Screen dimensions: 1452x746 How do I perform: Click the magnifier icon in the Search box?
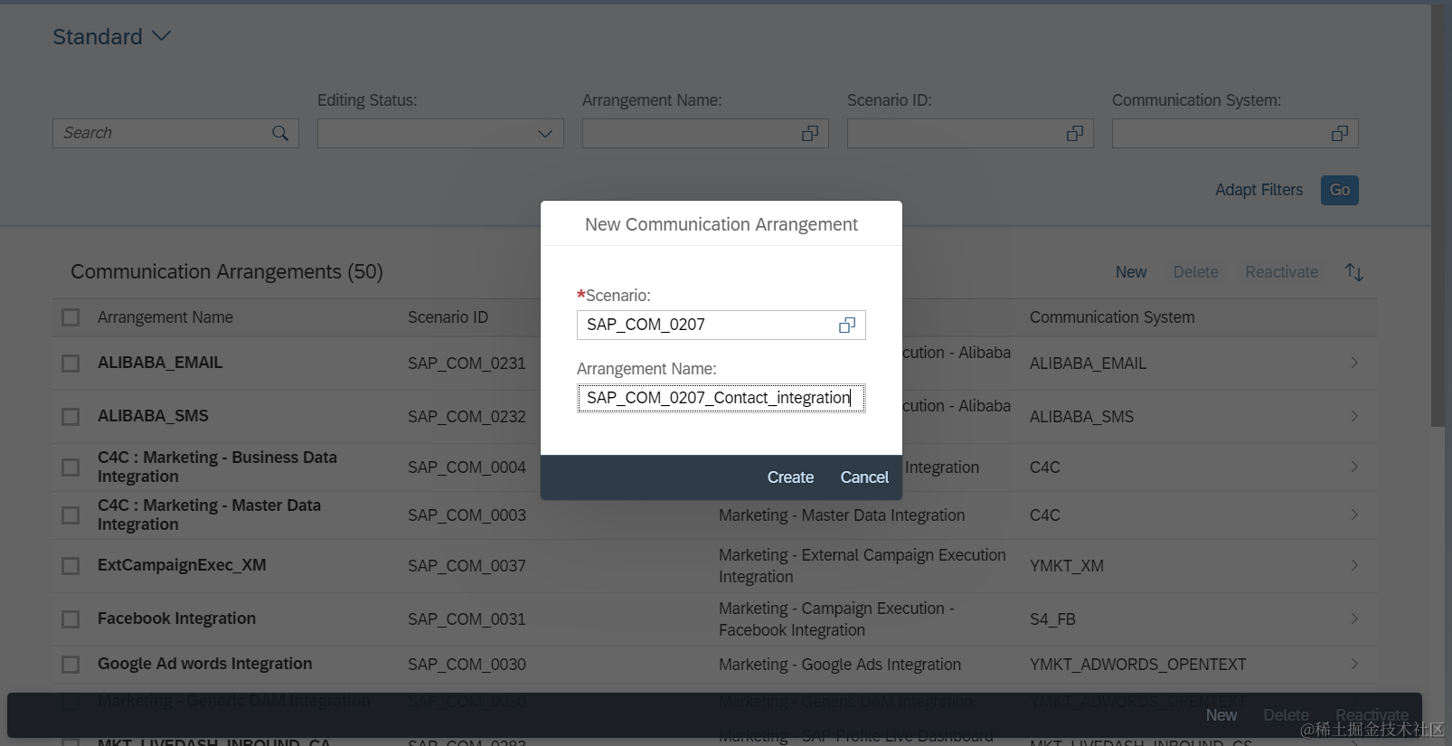click(x=280, y=134)
